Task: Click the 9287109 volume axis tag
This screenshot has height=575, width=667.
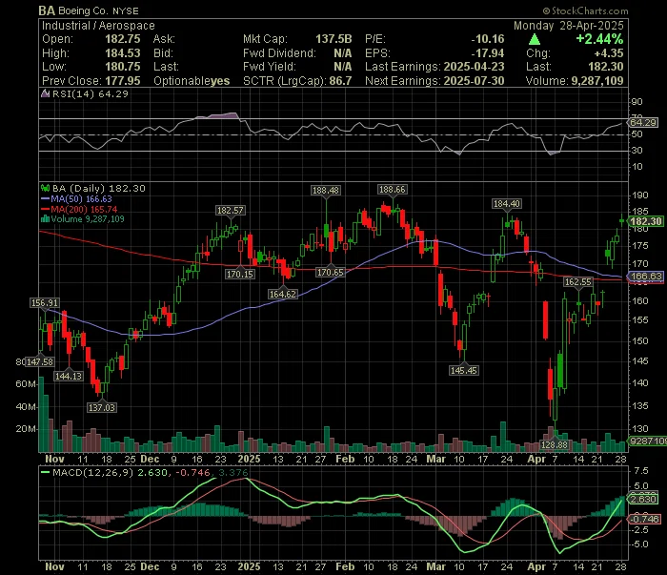Action: pos(647,441)
